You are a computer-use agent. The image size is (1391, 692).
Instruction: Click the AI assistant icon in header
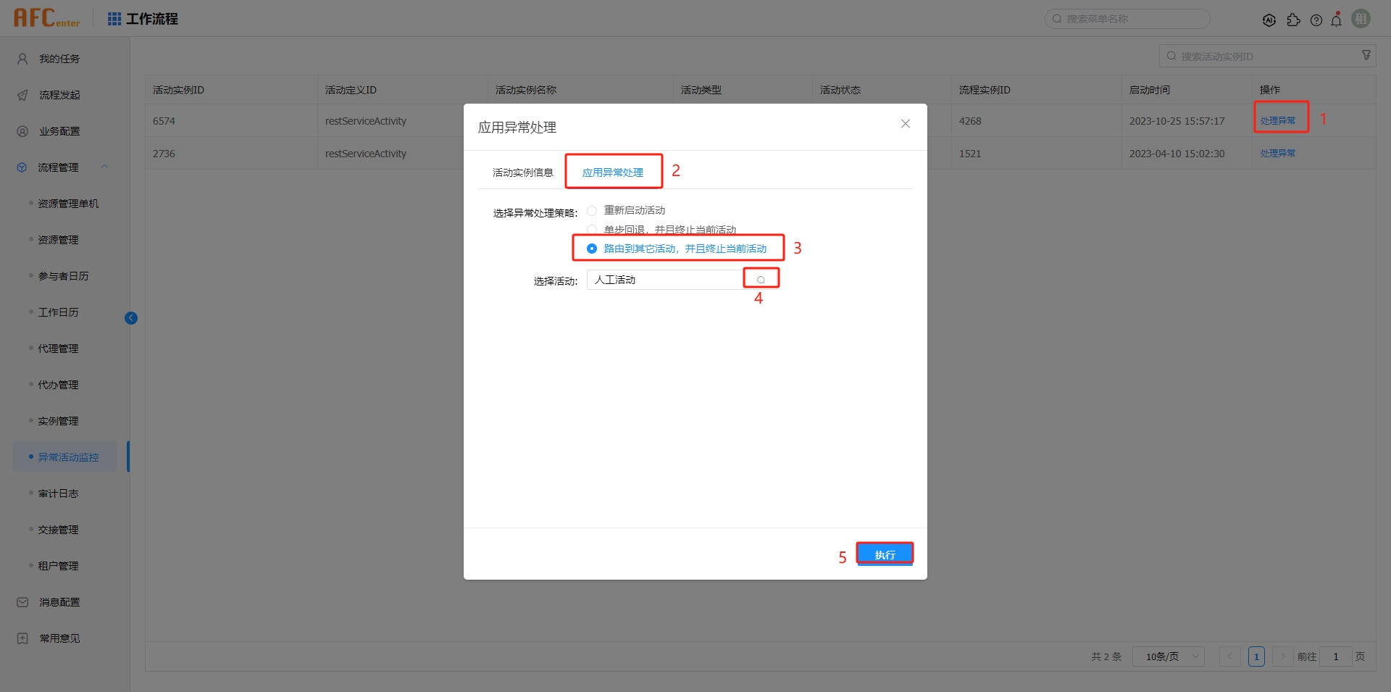coord(1269,20)
